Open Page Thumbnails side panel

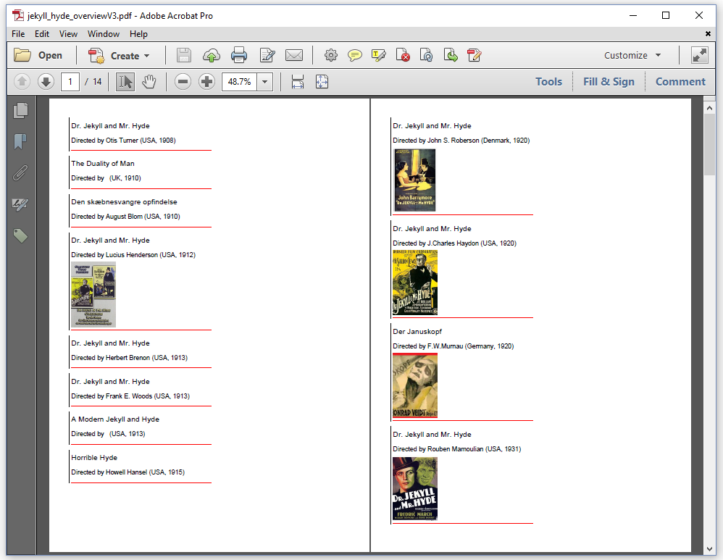click(21, 110)
